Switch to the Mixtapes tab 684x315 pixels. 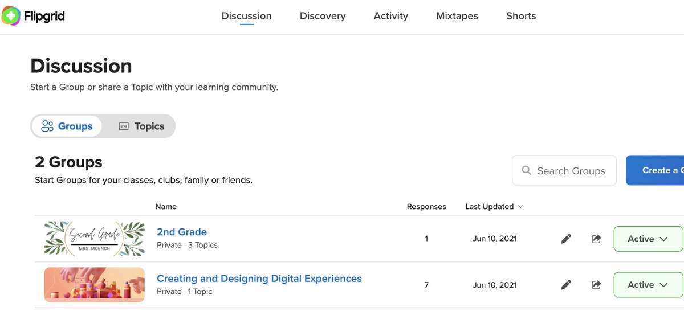pos(457,16)
